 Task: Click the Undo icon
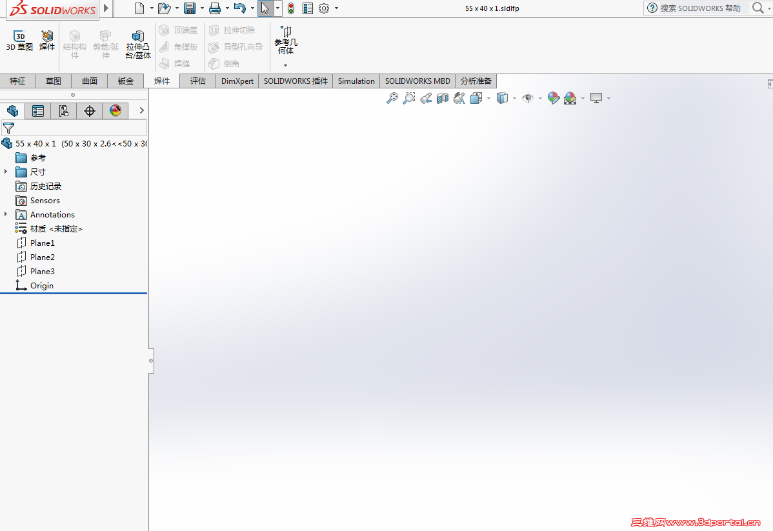click(x=239, y=8)
